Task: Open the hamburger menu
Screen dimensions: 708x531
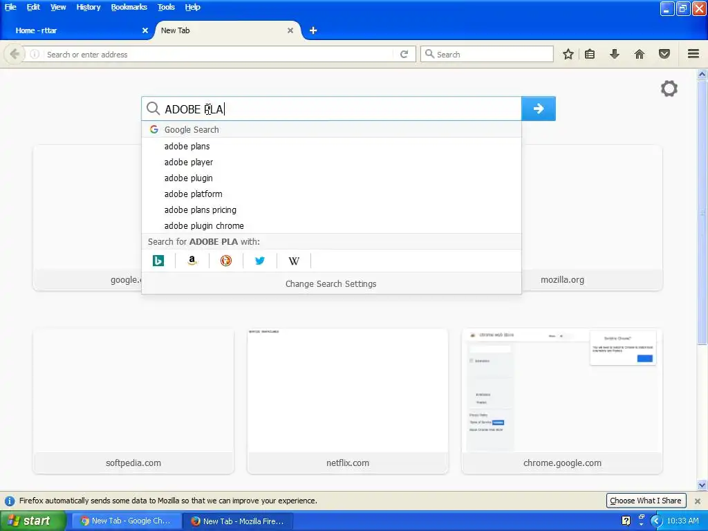Action: coord(693,54)
